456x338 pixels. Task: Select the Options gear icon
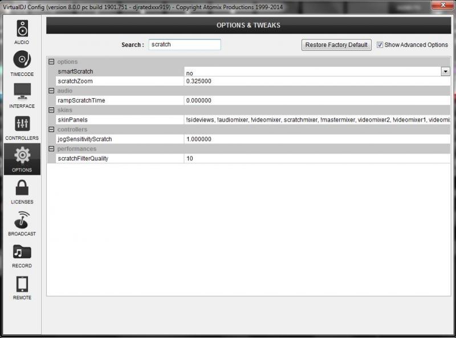coord(22,155)
